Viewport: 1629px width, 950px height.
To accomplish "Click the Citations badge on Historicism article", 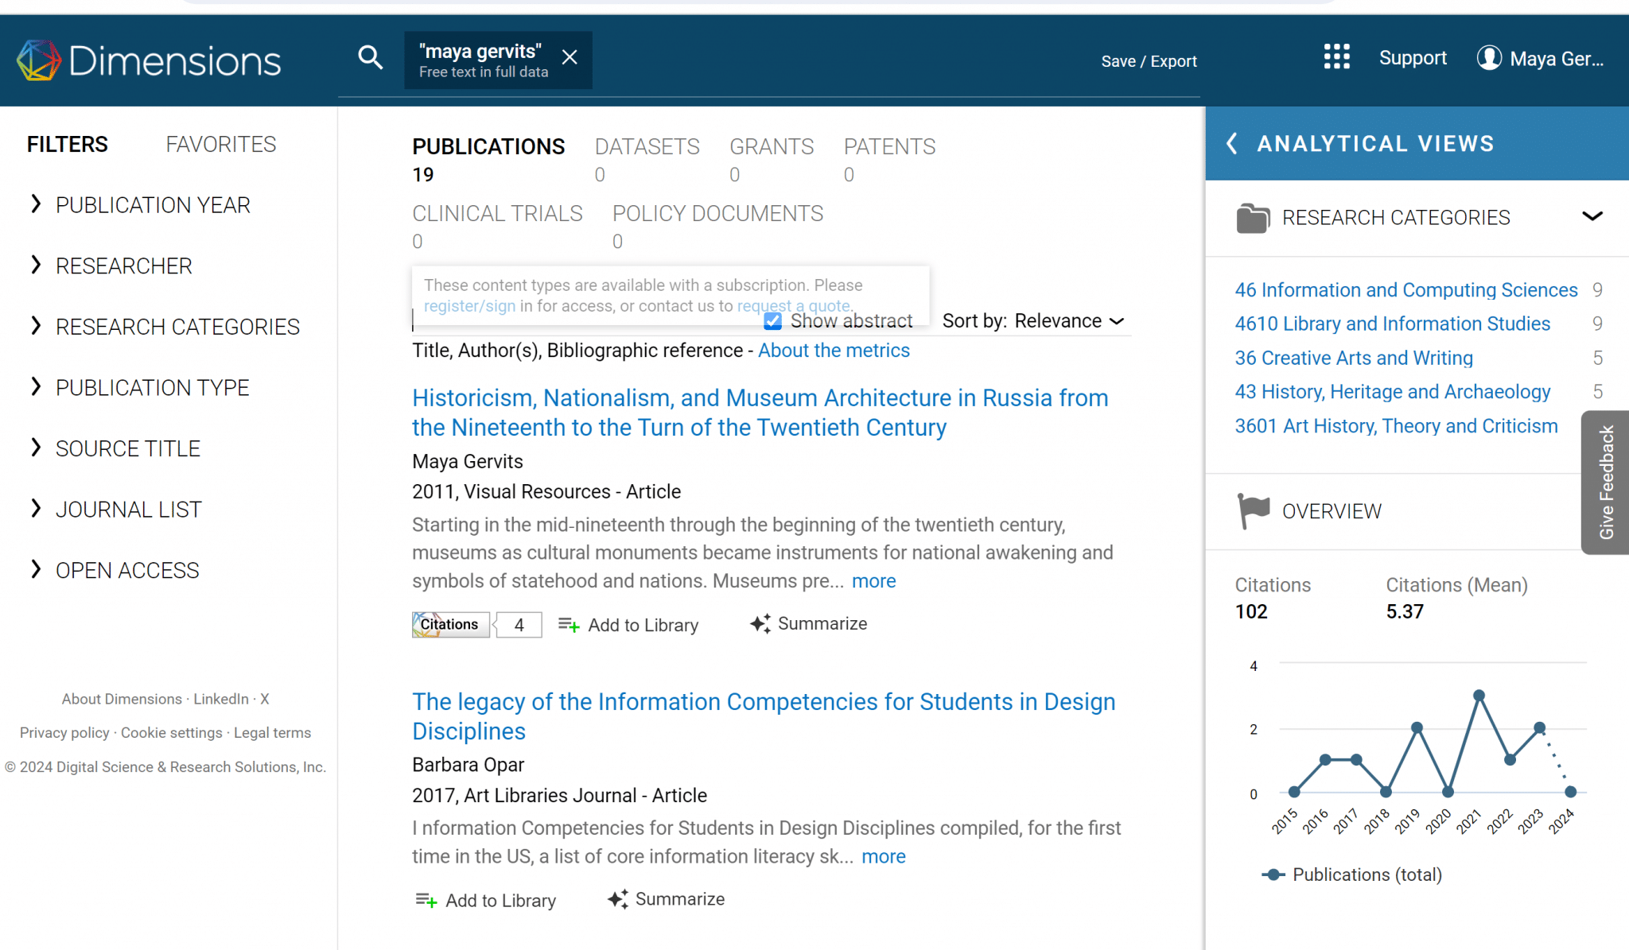I will pos(450,625).
